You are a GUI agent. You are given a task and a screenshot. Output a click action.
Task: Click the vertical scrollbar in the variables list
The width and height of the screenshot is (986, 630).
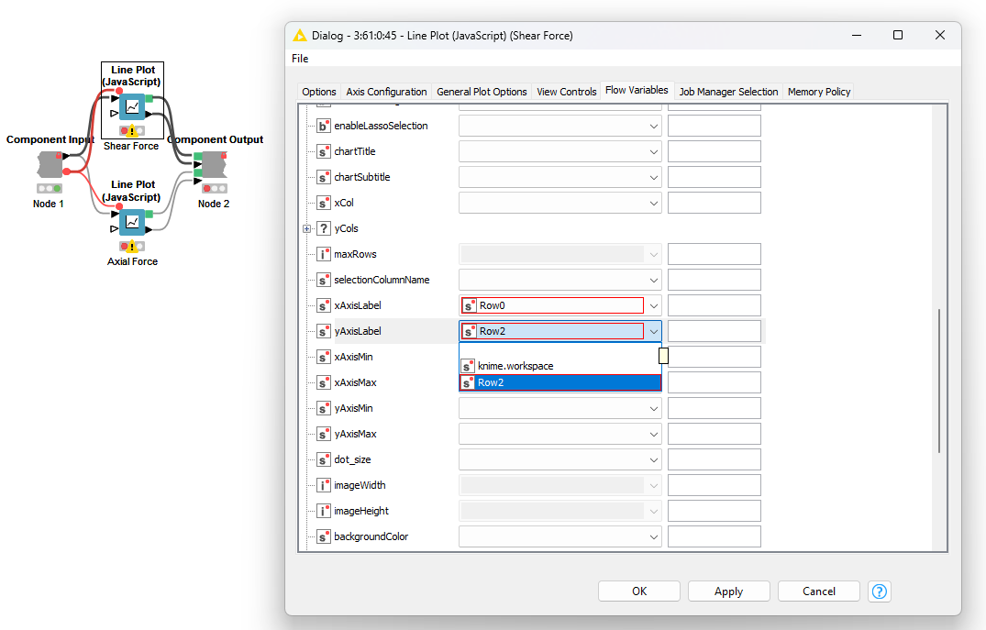pyautogui.click(x=938, y=381)
